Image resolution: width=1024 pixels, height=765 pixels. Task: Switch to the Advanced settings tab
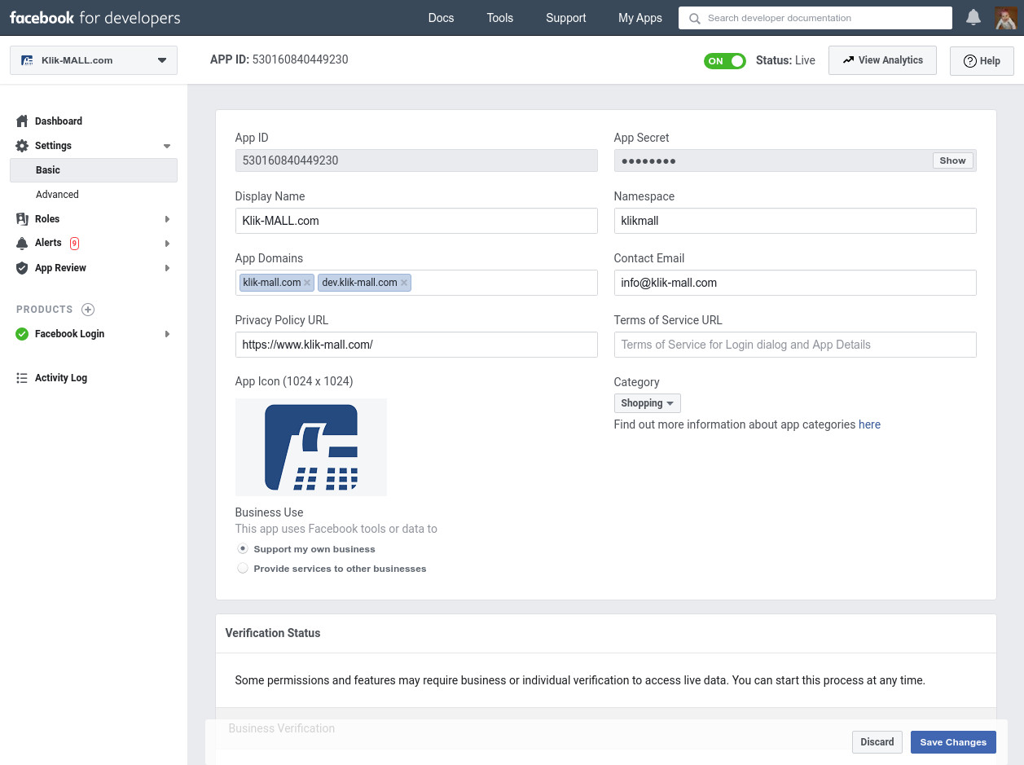point(57,194)
